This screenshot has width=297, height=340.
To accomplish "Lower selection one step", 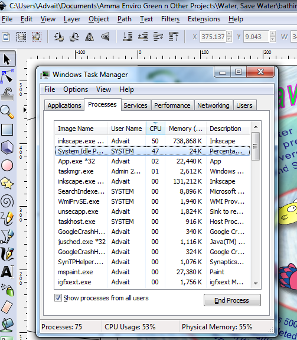I will (x=143, y=37).
